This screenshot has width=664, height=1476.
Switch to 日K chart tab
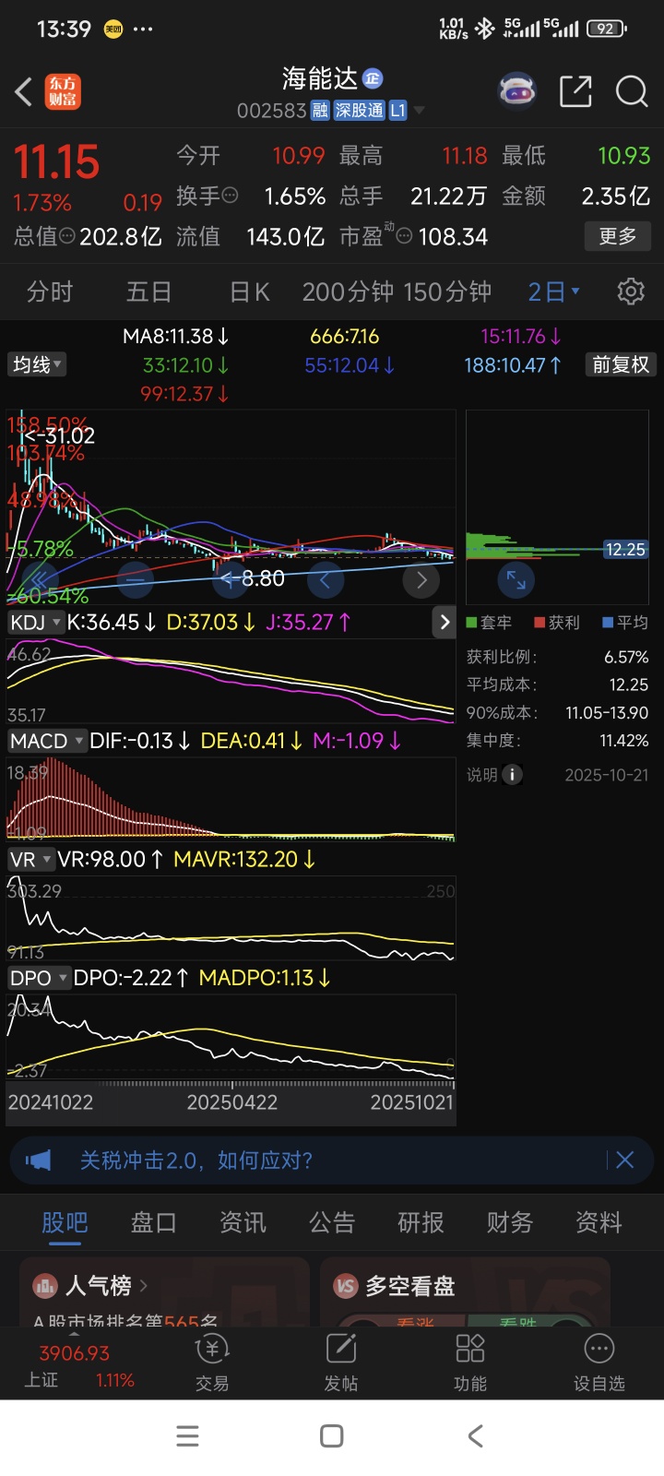point(249,292)
